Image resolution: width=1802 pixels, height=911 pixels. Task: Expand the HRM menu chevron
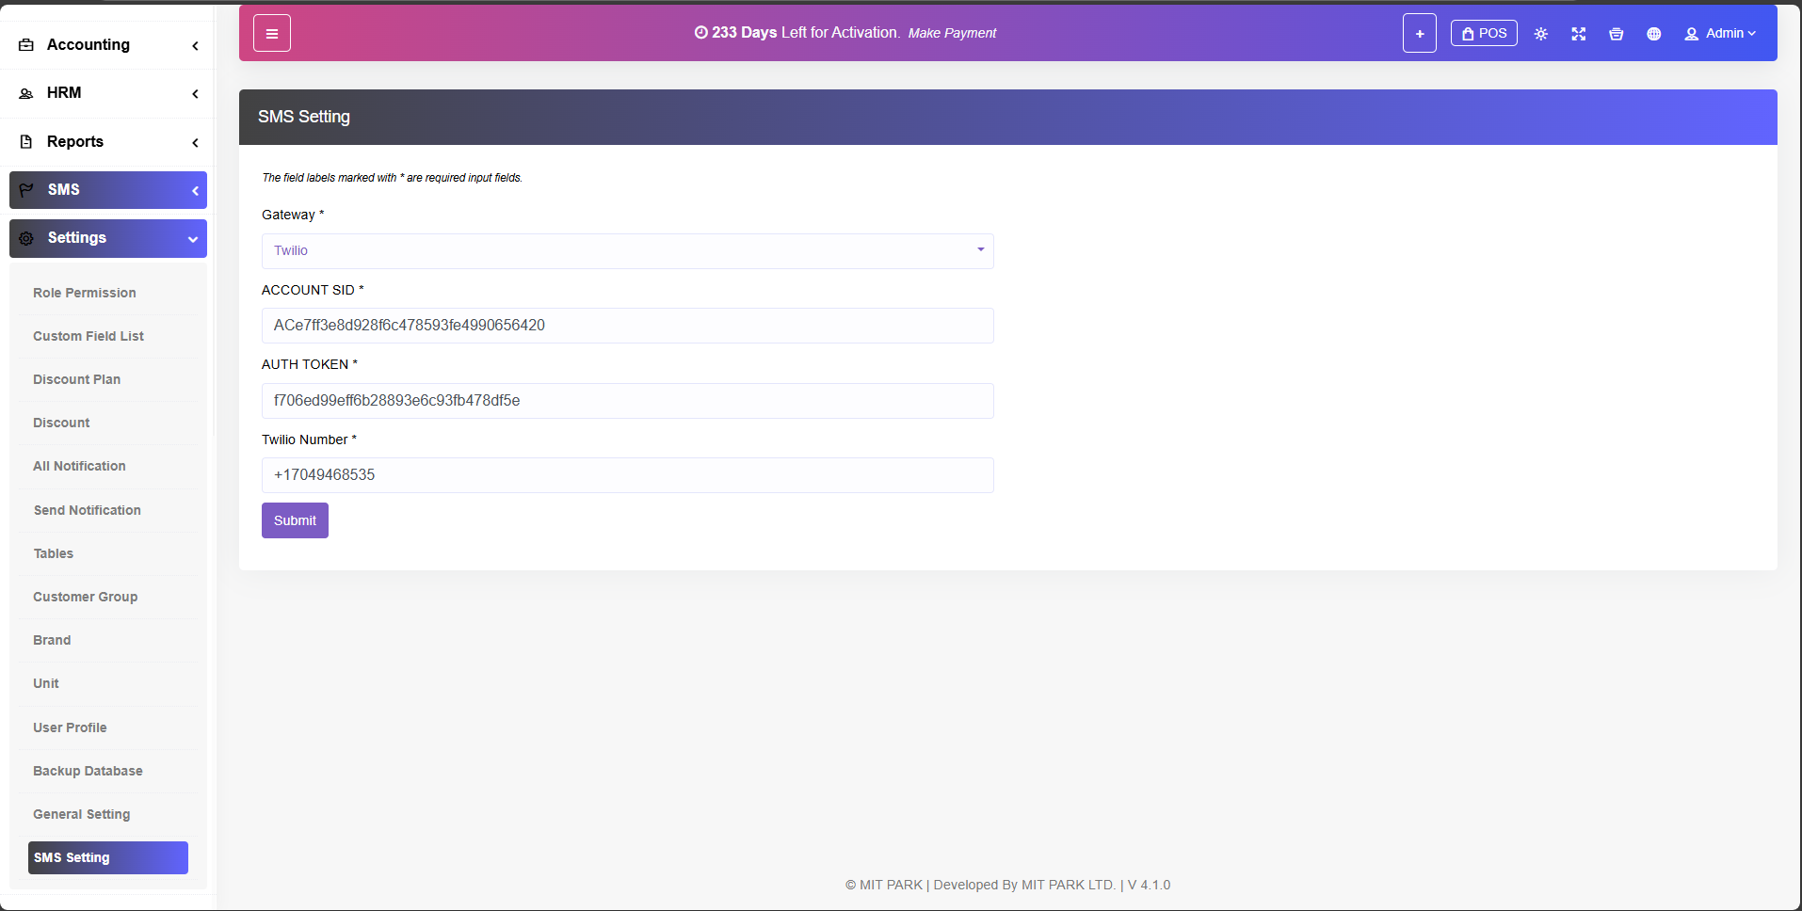pyautogui.click(x=195, y=93)
